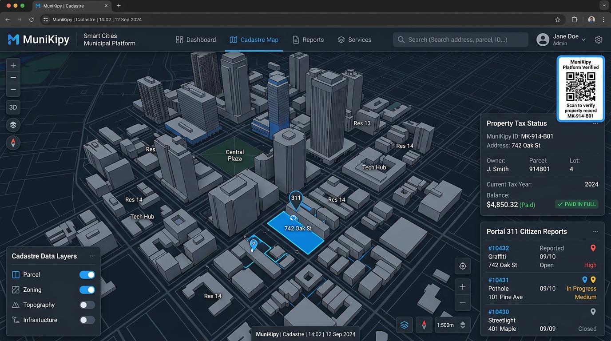Image resolution: width=611 pixels, height=341 pixels.
Task: Open report #10431 link
Action: (x=498, y=280)
